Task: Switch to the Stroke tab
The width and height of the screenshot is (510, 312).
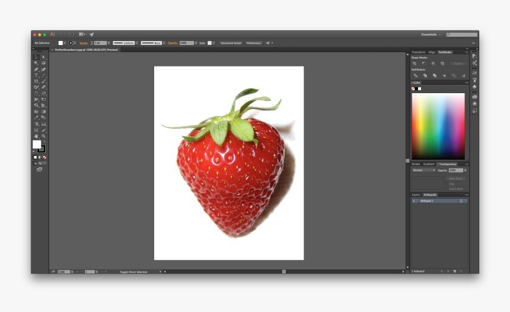Action: (416, 164)
